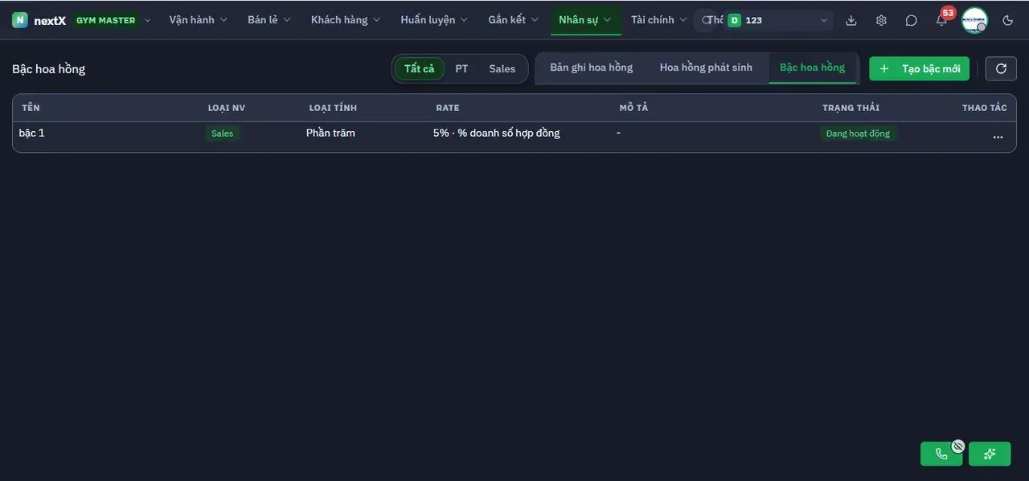Expand the Gắn kết menu

513,20
